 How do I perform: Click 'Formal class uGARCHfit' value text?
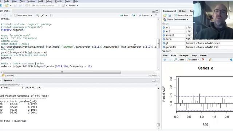pyautogui.click(x=202, y=47)
